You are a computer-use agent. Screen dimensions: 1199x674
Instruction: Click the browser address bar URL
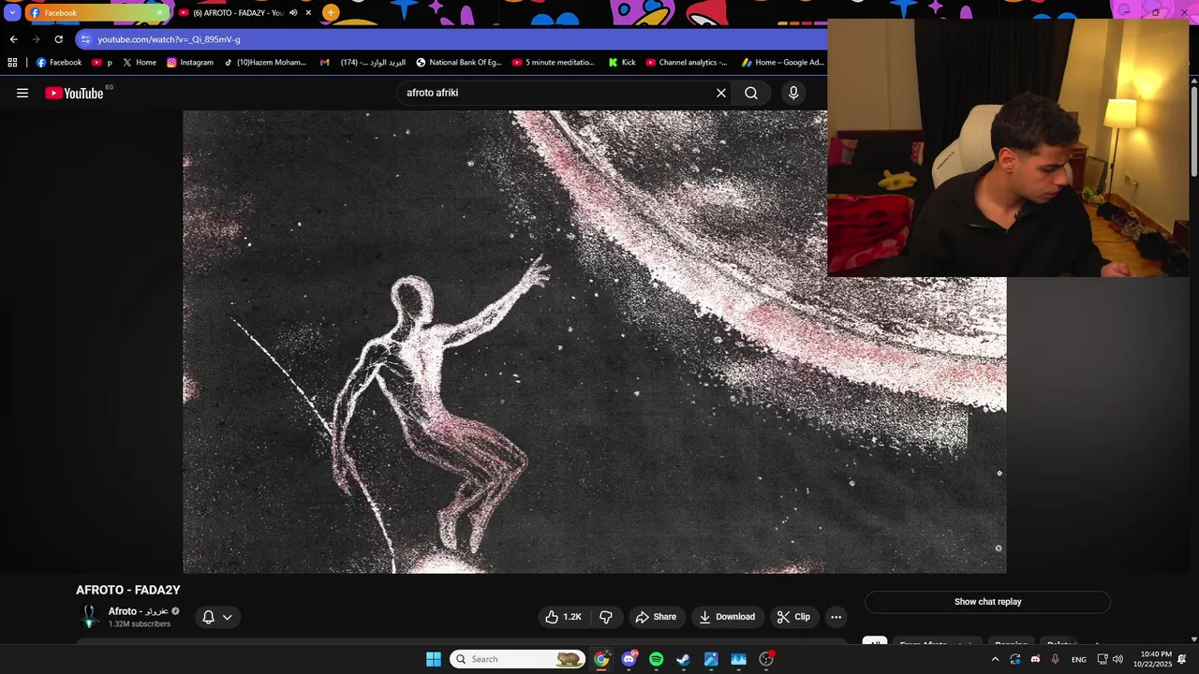(170, 39)
